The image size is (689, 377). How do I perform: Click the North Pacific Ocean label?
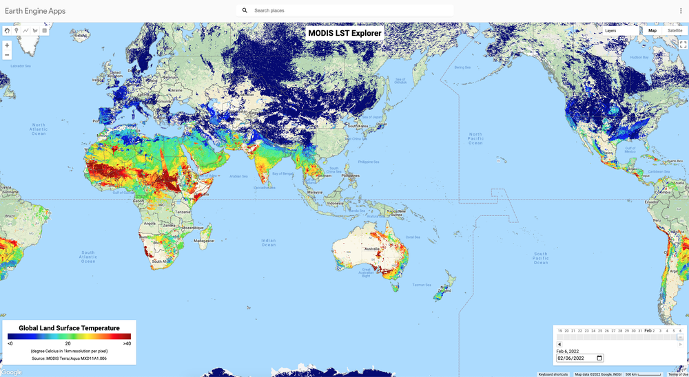475,138
